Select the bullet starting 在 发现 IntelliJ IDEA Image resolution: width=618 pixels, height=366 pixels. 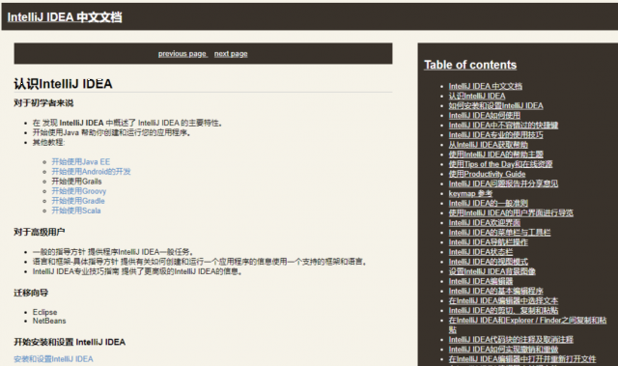[127, 123]
